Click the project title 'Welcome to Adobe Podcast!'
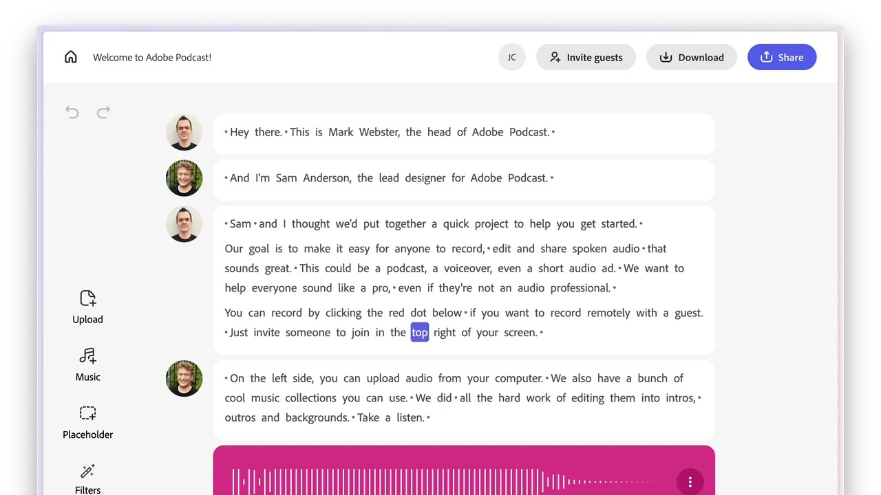This screenshot has height=495, width=881. pyautogui.click(x=152, y=58)
